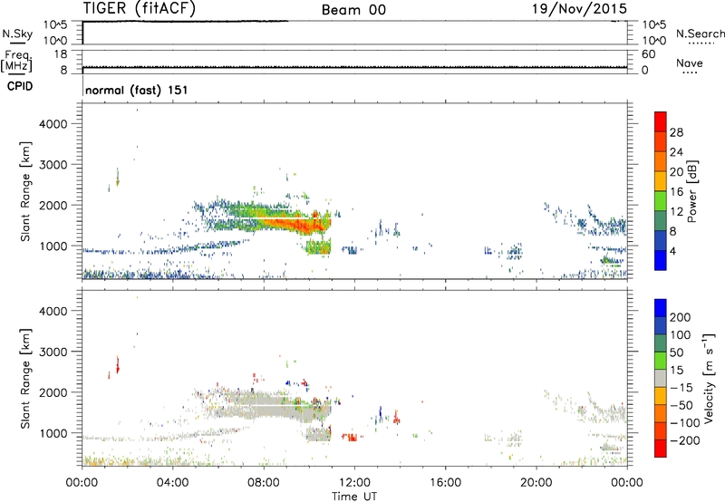Screen dimensions: 725x502
Task: Click the "04:00" time tick label
Action: [172, 483]
